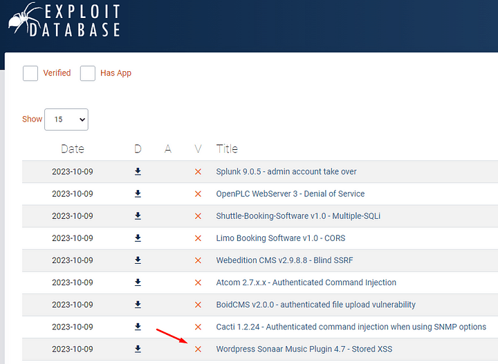This screenshot has height=364, width=498.
Task: Download the Shuttle-Booking-Software exploit
Action: click(138, 216)
